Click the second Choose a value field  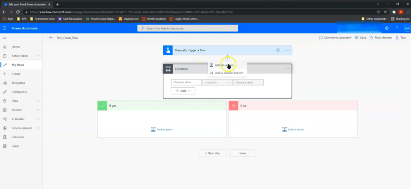point(248,82)
